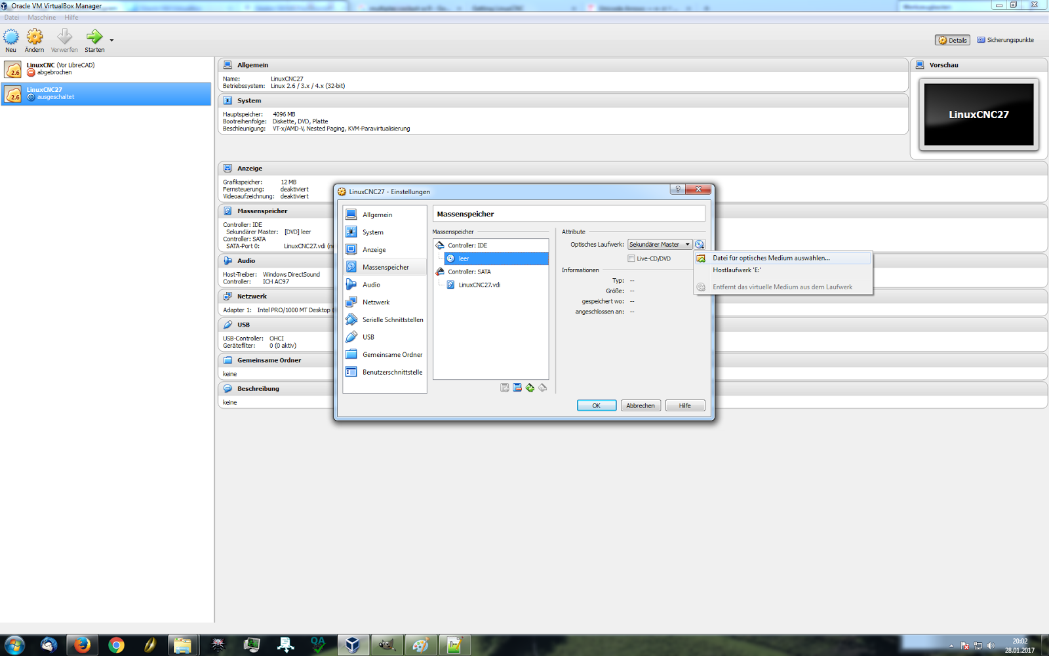This screenshot has width=1049, height=656.
Task: Select LinuxCNC (Vor LibreCAD) virtual machine
Action: [x=106, y=69]
